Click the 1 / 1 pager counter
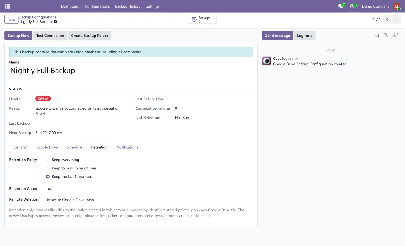Image resolution: width=405 pixels, height=246 pixels. pyautogui.click(x=377, y=19)
